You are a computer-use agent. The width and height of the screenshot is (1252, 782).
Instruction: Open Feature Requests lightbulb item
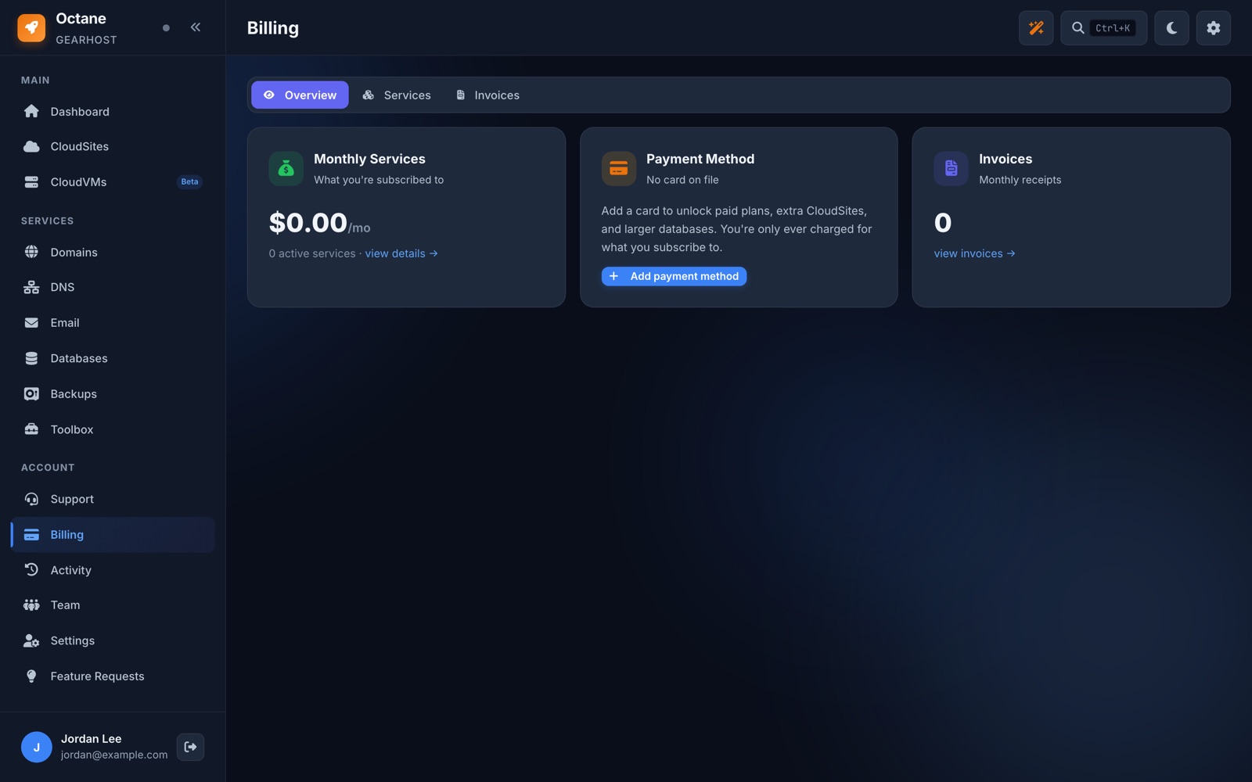tap(113, 676)
